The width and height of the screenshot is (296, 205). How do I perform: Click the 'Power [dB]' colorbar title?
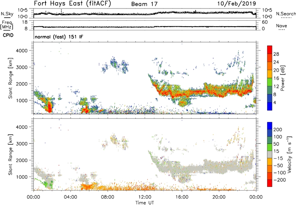coord(283,78)
